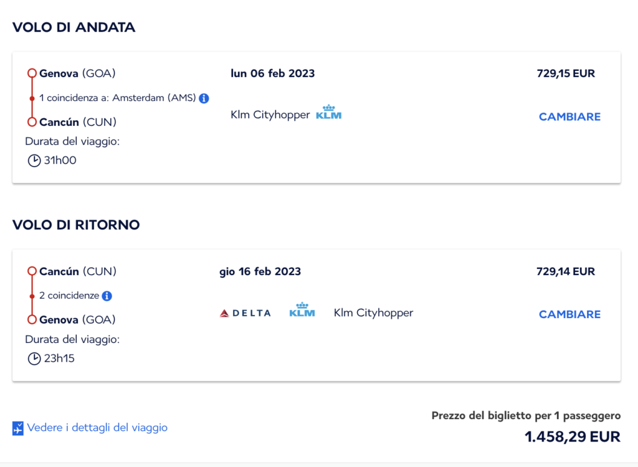638x467 pixels.
Task: Click the info icon beside Amsterdam (AMS) connection
Action: click(x=204, y=98)
